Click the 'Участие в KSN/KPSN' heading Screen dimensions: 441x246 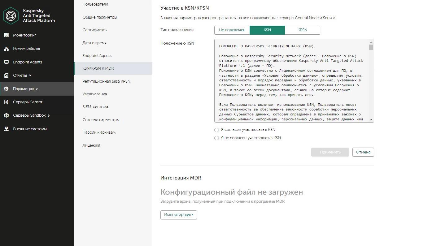coord(185,8)
